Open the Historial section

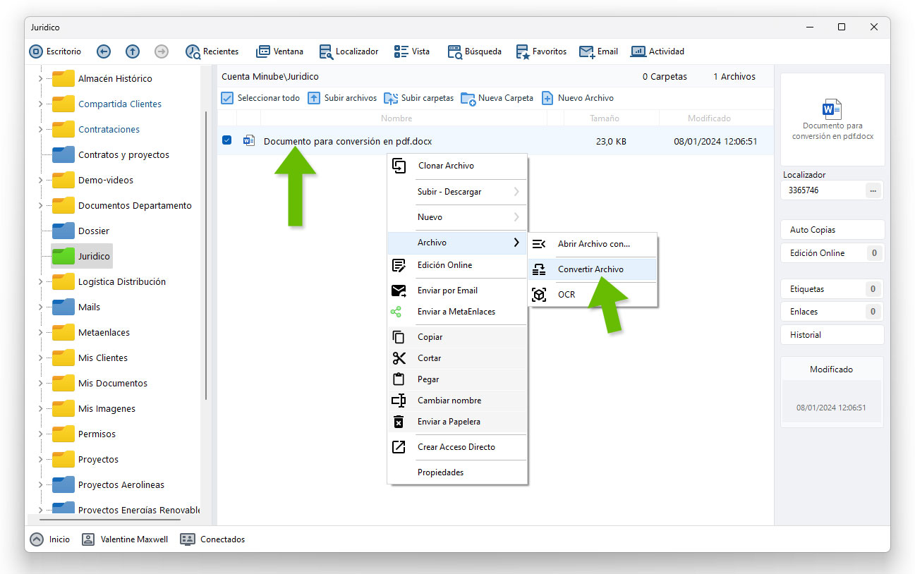tap(832, 335)
